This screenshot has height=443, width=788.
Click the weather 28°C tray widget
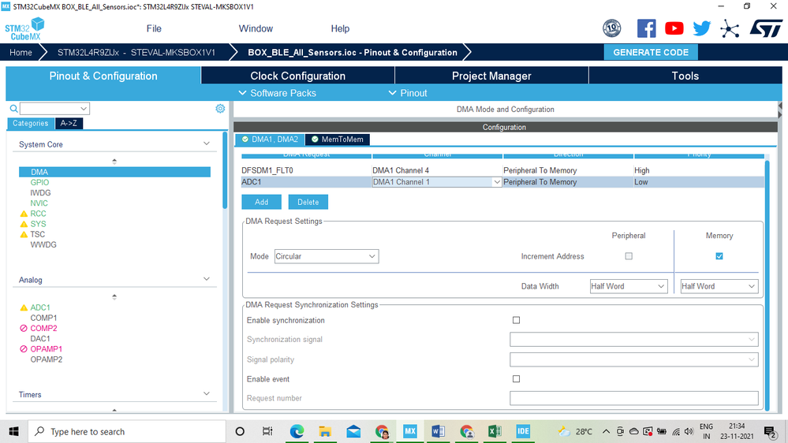point(575,431)
